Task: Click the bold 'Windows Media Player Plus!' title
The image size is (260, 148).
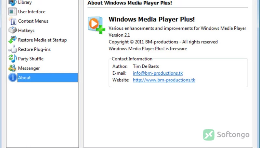Action: [x=151, y=19]
